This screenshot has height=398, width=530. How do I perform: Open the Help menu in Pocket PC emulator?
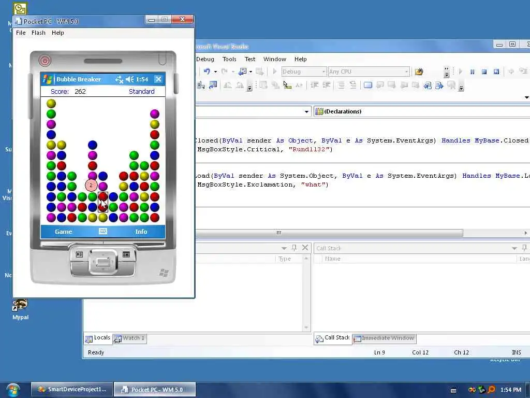(58, 33)
